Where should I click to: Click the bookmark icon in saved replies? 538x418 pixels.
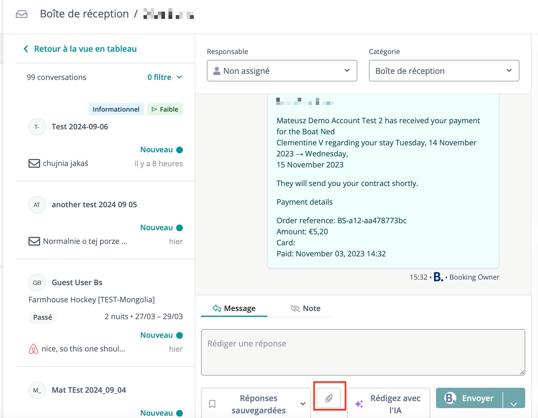point(212,404)
